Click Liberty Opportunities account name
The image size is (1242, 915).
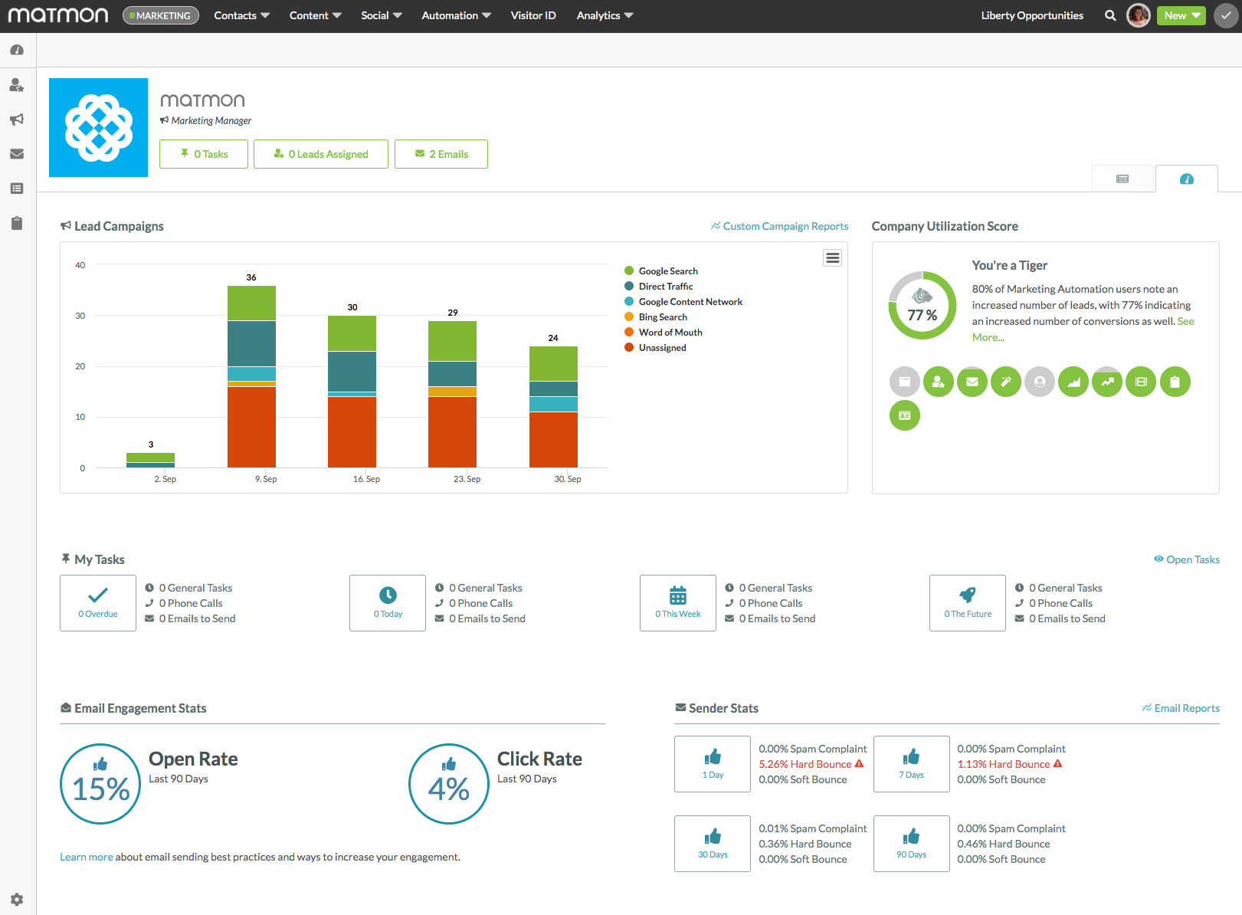(1032, 15)
